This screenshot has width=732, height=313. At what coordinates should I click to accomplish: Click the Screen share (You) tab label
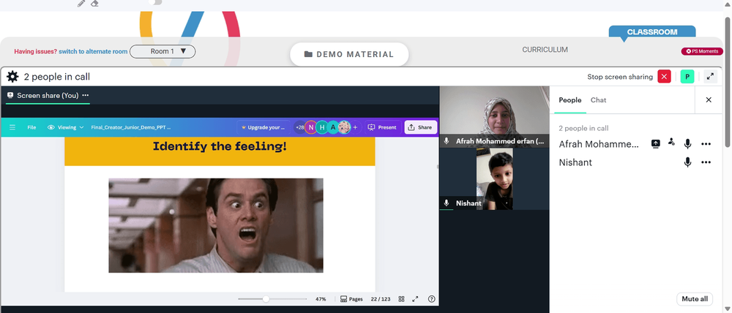click(x=48, y=95)
